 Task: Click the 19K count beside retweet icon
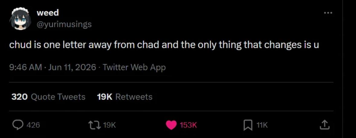tap(109, 125)
